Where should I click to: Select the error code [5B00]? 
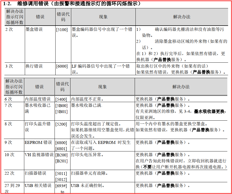coord(61,106)
